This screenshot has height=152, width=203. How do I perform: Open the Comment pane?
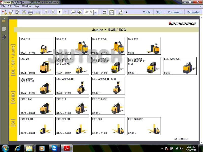tap(175, 12)
